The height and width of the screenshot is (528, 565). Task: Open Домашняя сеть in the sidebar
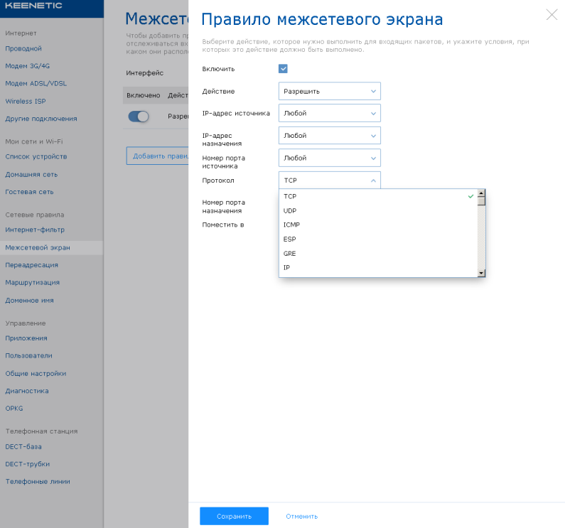pos(31,174)
